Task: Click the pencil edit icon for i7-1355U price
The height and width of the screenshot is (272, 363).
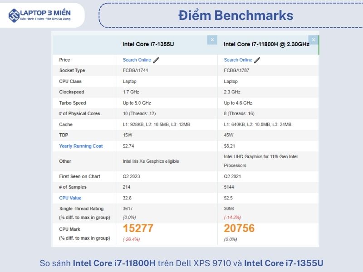Action: pos(156,60)
